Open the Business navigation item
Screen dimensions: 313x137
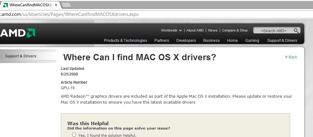click(x=211, y=41)
